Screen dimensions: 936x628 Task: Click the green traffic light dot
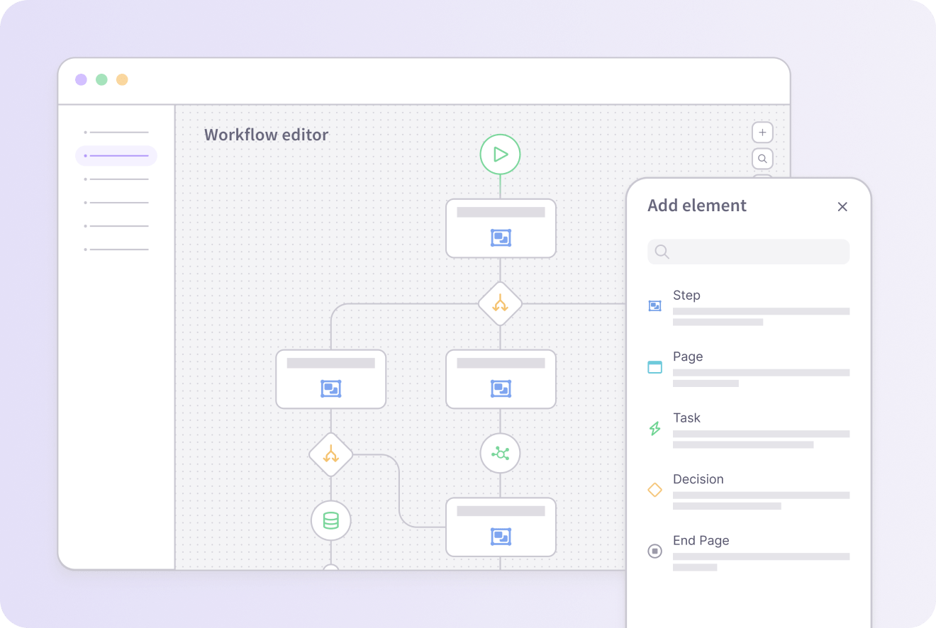tap(101, 79)
